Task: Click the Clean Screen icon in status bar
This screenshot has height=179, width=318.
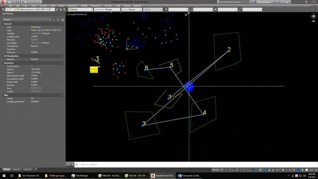Action: click(x=312, y=170)
